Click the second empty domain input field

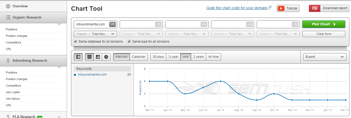141,24
